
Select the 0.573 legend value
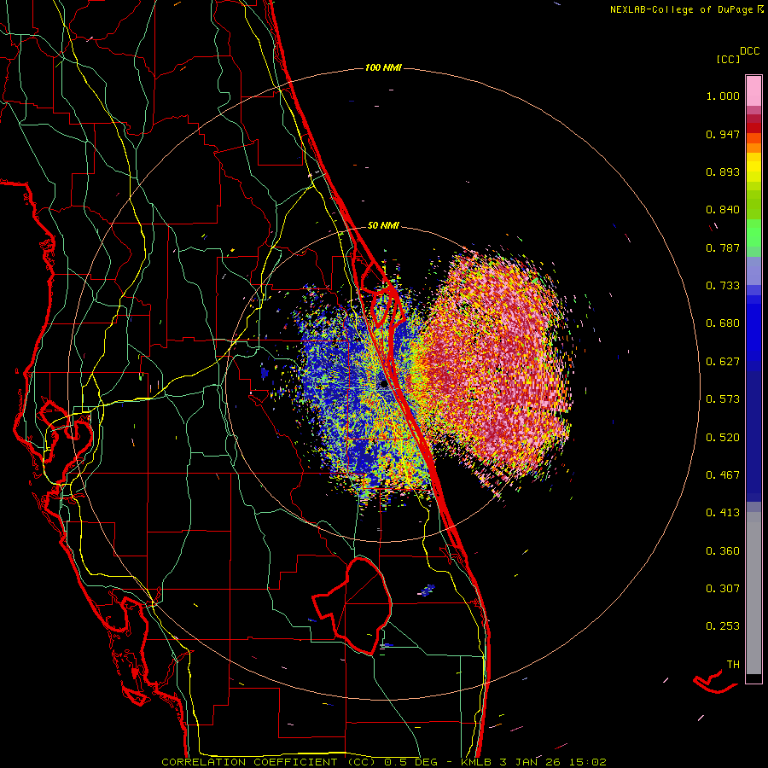point(723,399)
